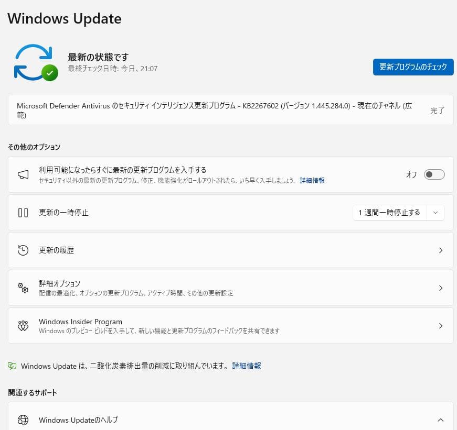
Task: Click the オフ label next to toggle
Action: pyautogui.click(x=411, y=174)
